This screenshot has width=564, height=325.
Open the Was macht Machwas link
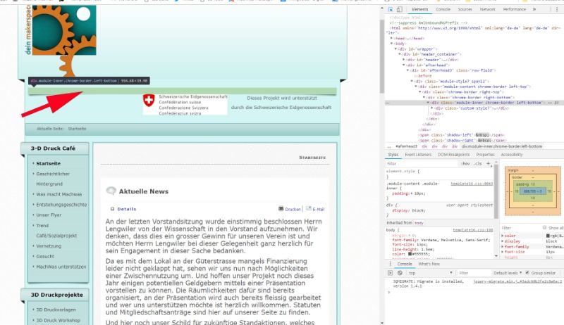59,194
